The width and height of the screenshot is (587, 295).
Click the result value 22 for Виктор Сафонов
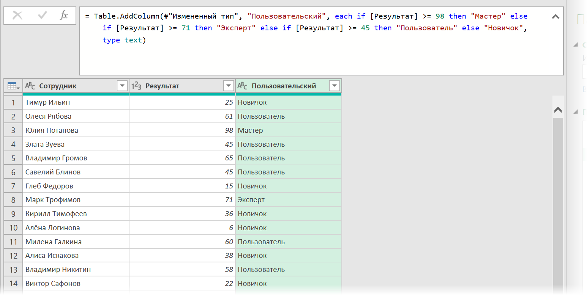click(182, 284)
